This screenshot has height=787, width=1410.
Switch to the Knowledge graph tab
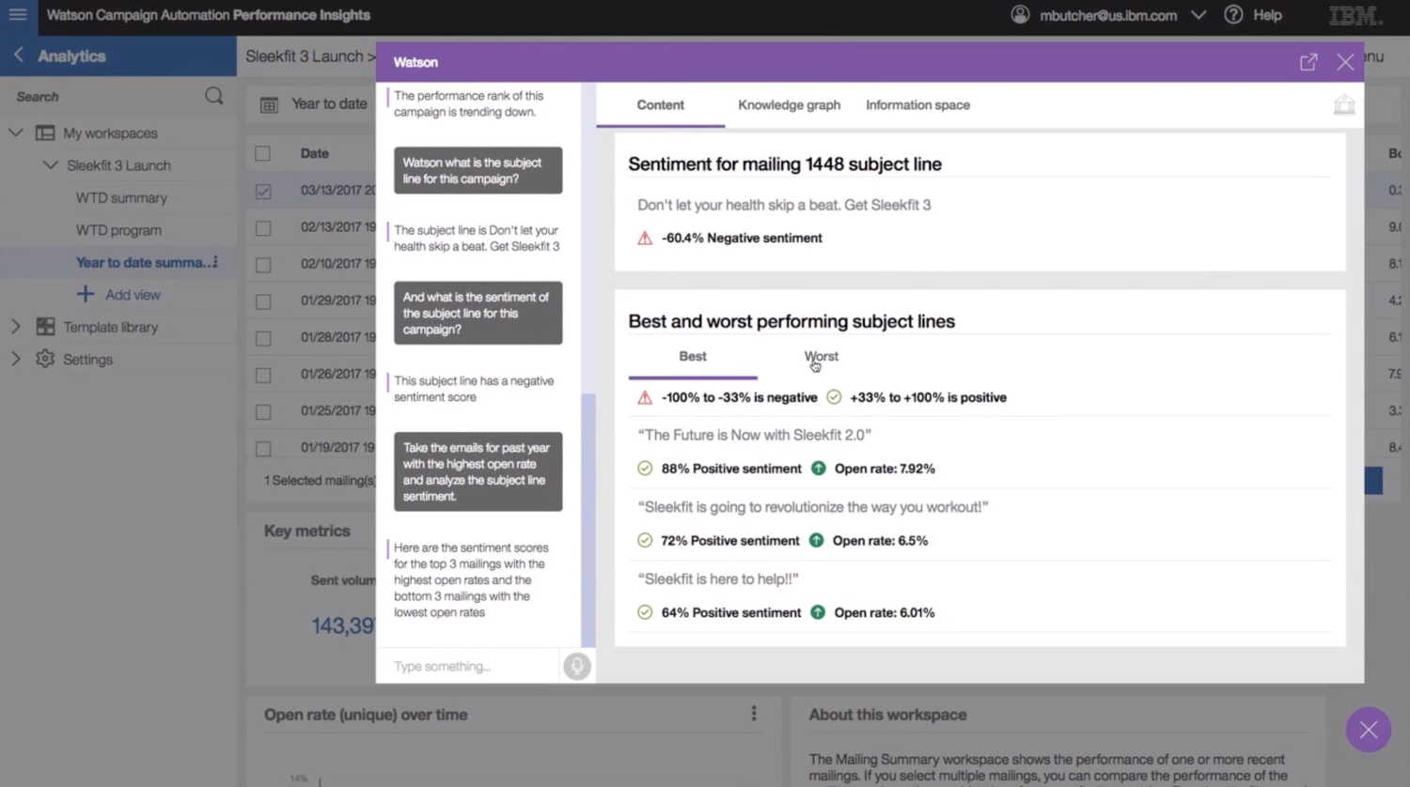coord(789,104)
